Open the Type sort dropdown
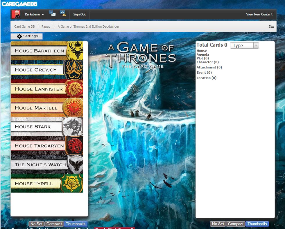The image size is (285, 229). (x=244, y=45)
